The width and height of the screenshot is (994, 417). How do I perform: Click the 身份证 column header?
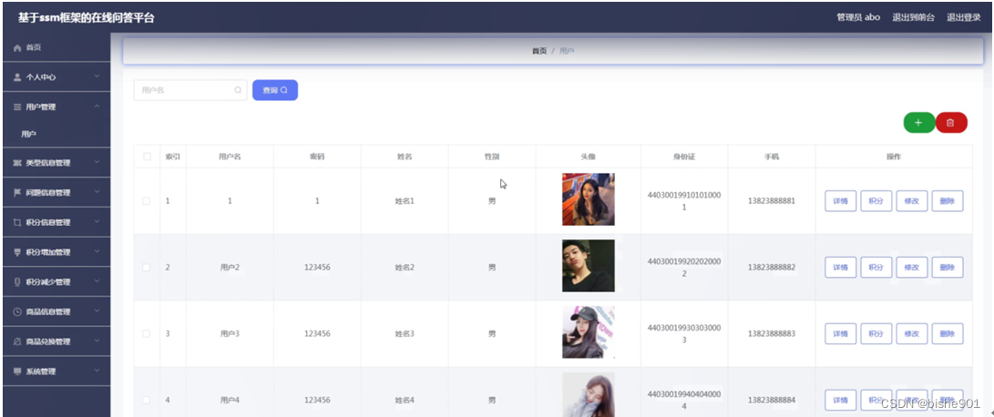pos(684,157)
